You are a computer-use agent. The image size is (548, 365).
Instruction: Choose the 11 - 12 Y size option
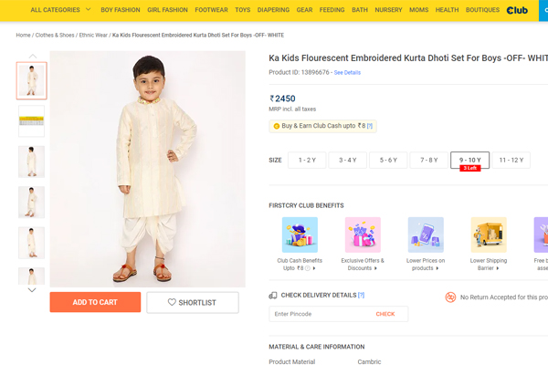click(511, 161)
